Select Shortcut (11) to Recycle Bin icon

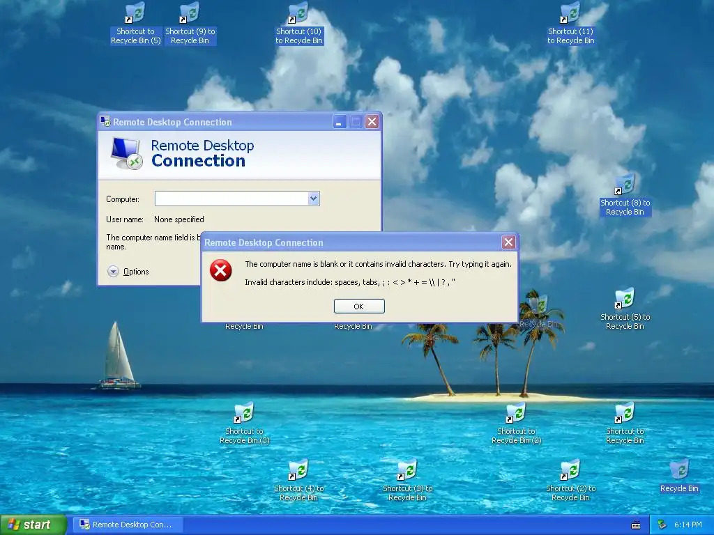point(570,24)
